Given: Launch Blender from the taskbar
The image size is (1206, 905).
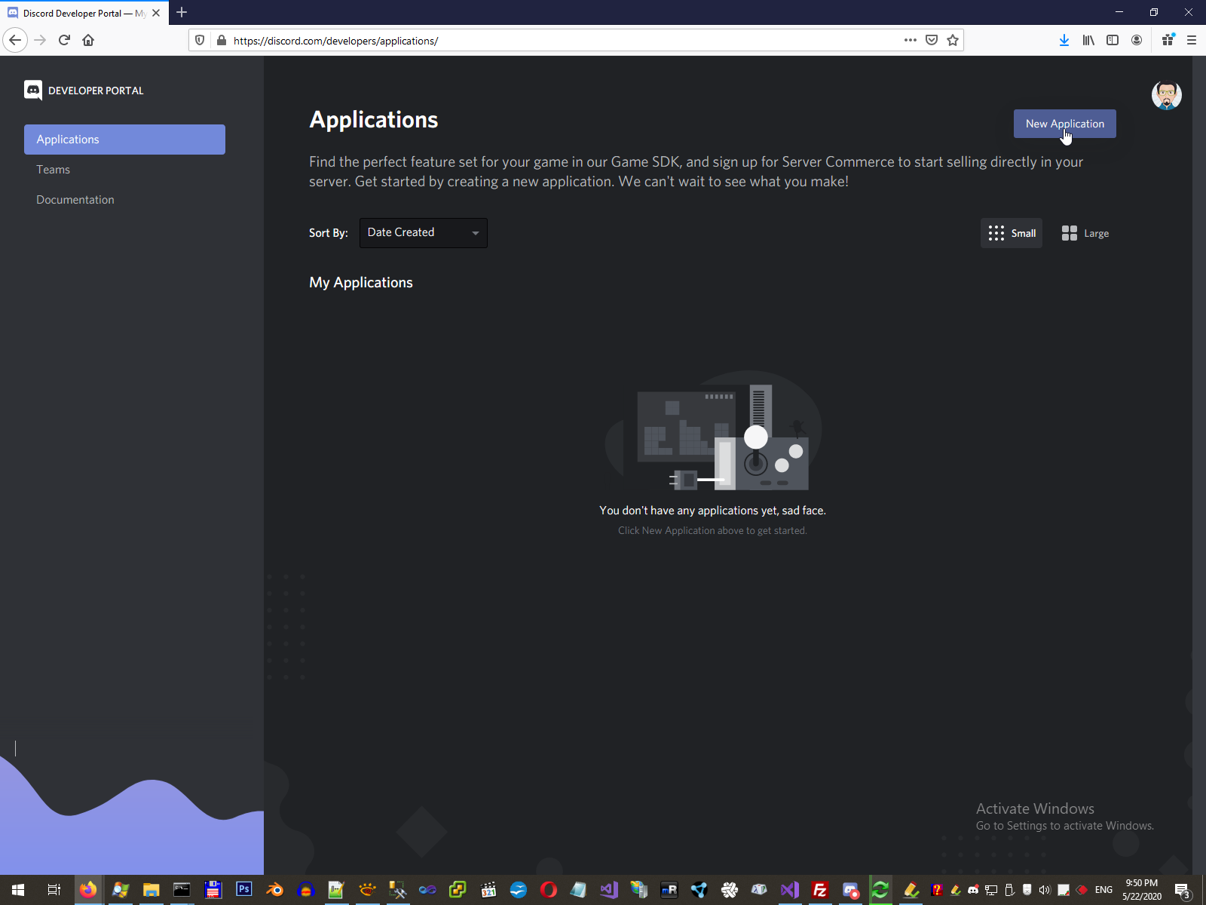Looking at the screenshot, I should click(274, 890).
